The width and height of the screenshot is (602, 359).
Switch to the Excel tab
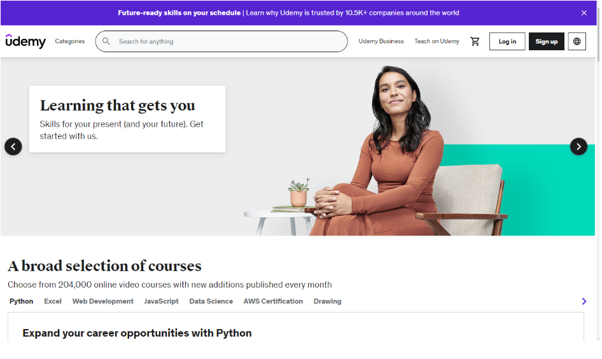[53, 302]
